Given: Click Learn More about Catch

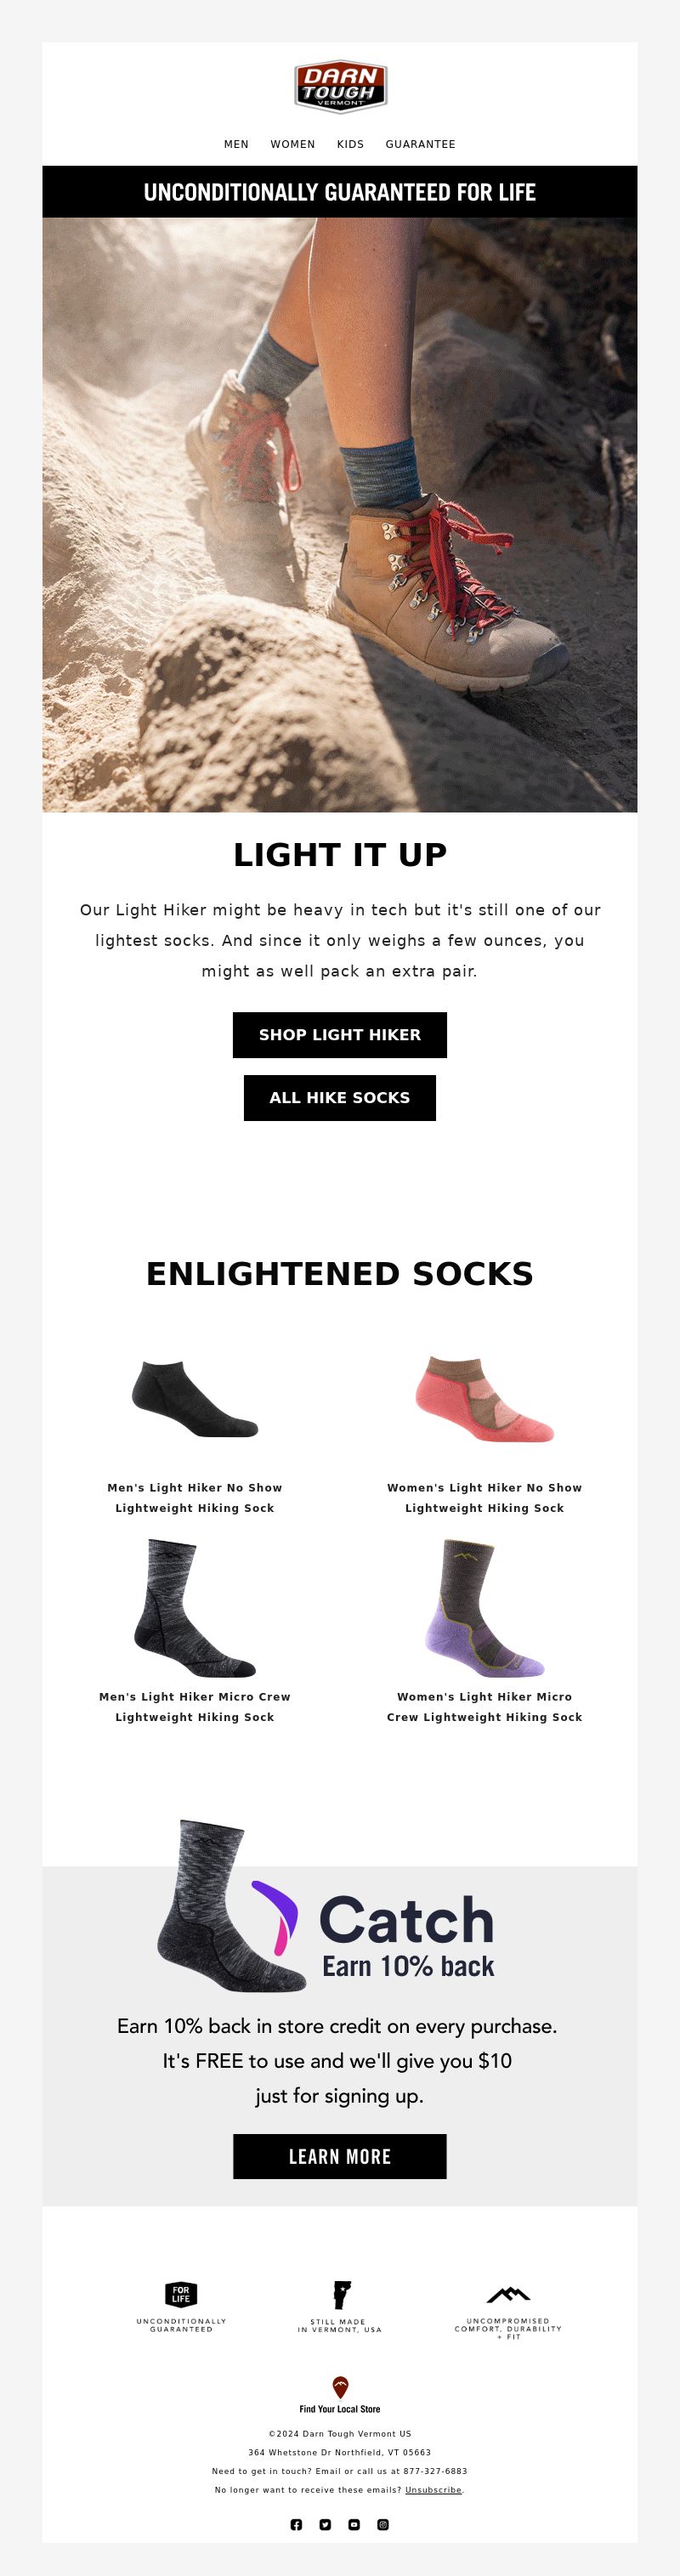Looking at the screenshot, I should click(x=340, y=2156).
